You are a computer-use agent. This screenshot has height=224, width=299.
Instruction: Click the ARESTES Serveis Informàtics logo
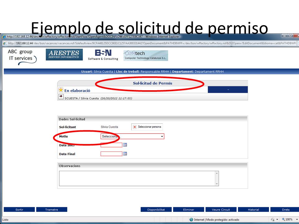(64, 54)
